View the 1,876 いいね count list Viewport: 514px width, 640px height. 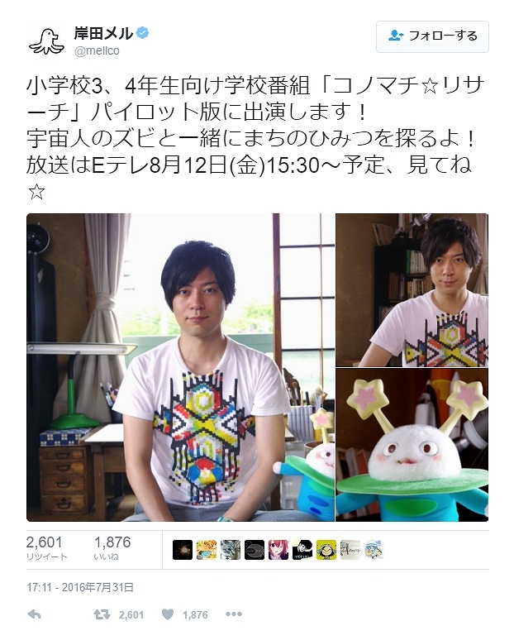click(112, 548)
